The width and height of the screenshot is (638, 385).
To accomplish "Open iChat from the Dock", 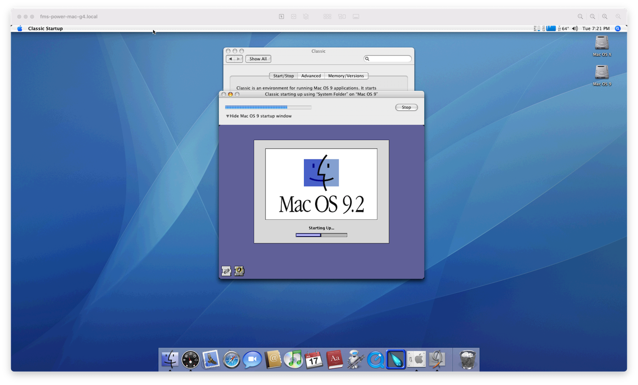I will 252,359.
